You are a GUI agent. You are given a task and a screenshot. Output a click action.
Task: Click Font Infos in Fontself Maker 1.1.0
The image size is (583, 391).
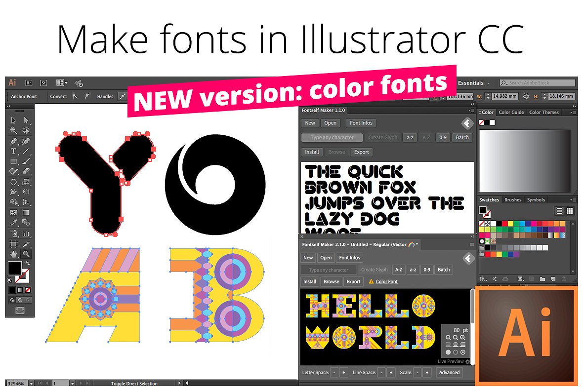coord(361,123)
